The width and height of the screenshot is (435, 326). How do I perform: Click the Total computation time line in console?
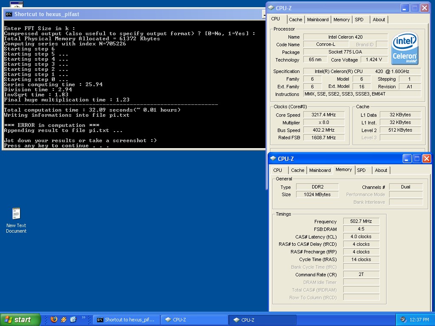click(92, 110)
